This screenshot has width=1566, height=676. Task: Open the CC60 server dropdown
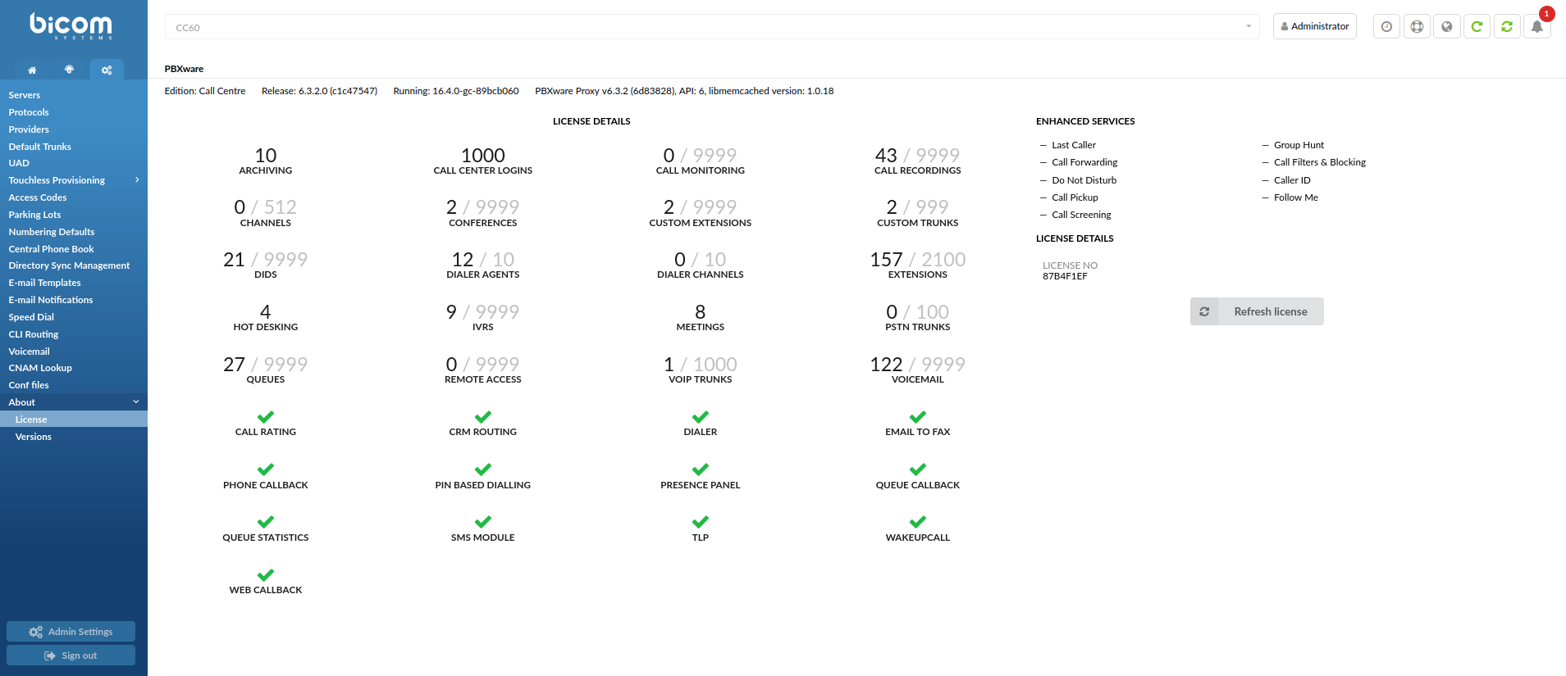click(712, 27)
